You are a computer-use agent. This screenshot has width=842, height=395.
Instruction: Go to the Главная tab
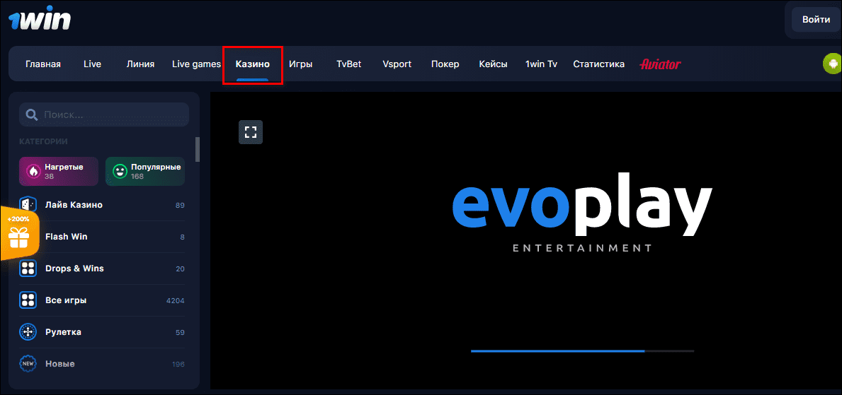pos(43,64)
